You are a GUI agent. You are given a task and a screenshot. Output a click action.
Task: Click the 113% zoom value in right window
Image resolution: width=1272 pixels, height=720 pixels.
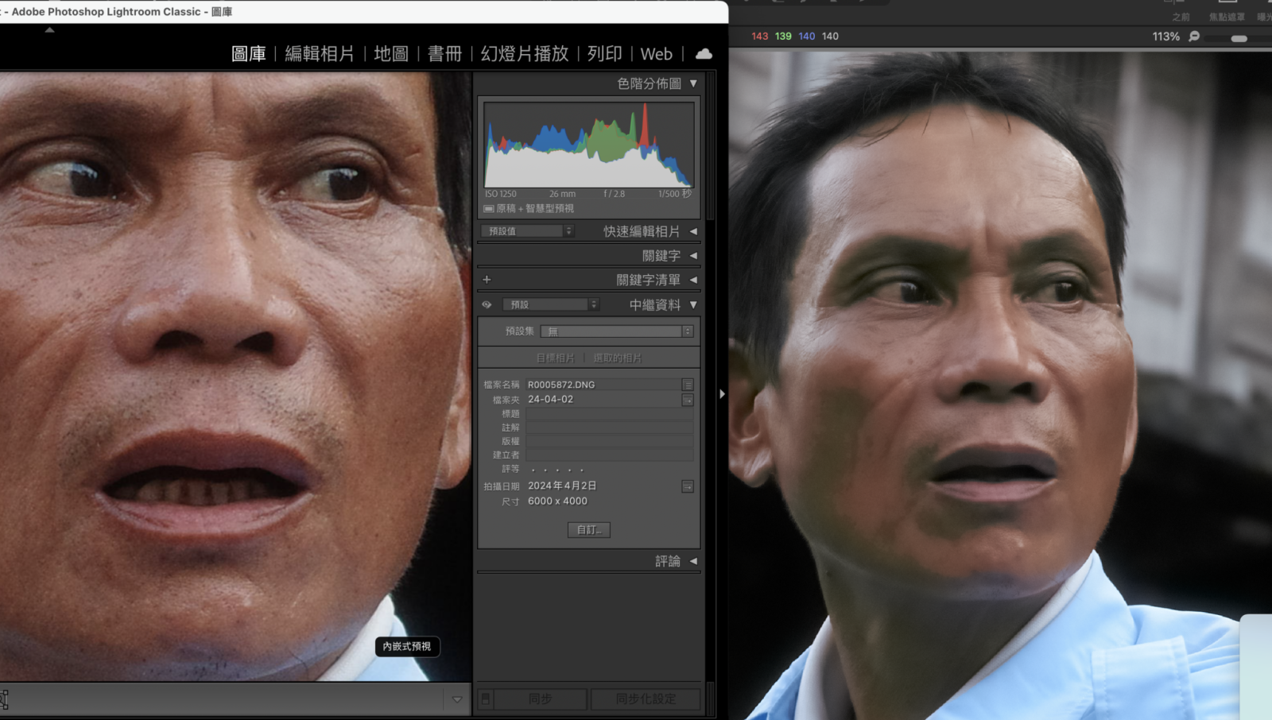(x=1166, y=37)
